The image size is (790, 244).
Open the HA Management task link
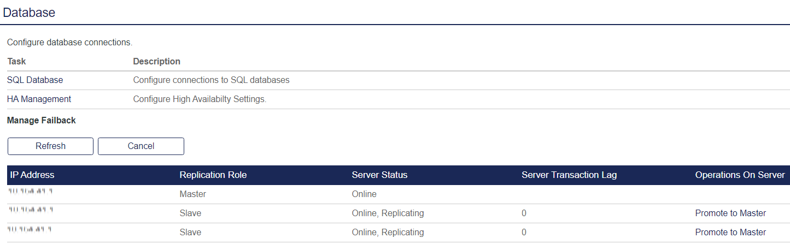[39, 99]
